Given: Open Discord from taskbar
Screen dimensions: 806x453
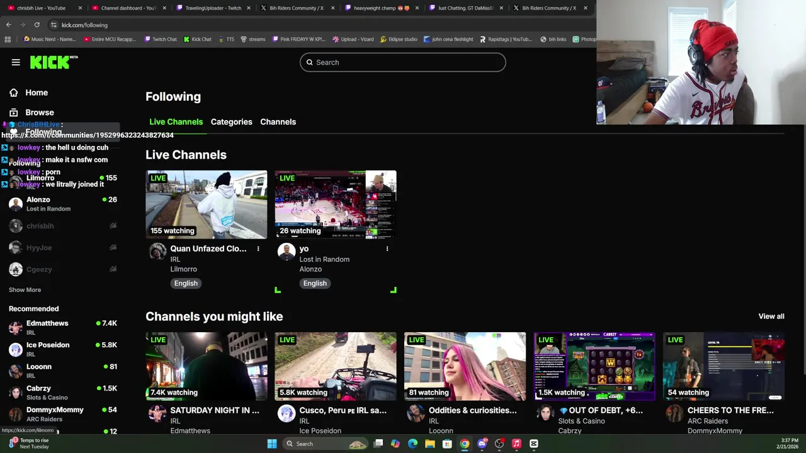Looking at the screenshot, I should tap(482, 444).
